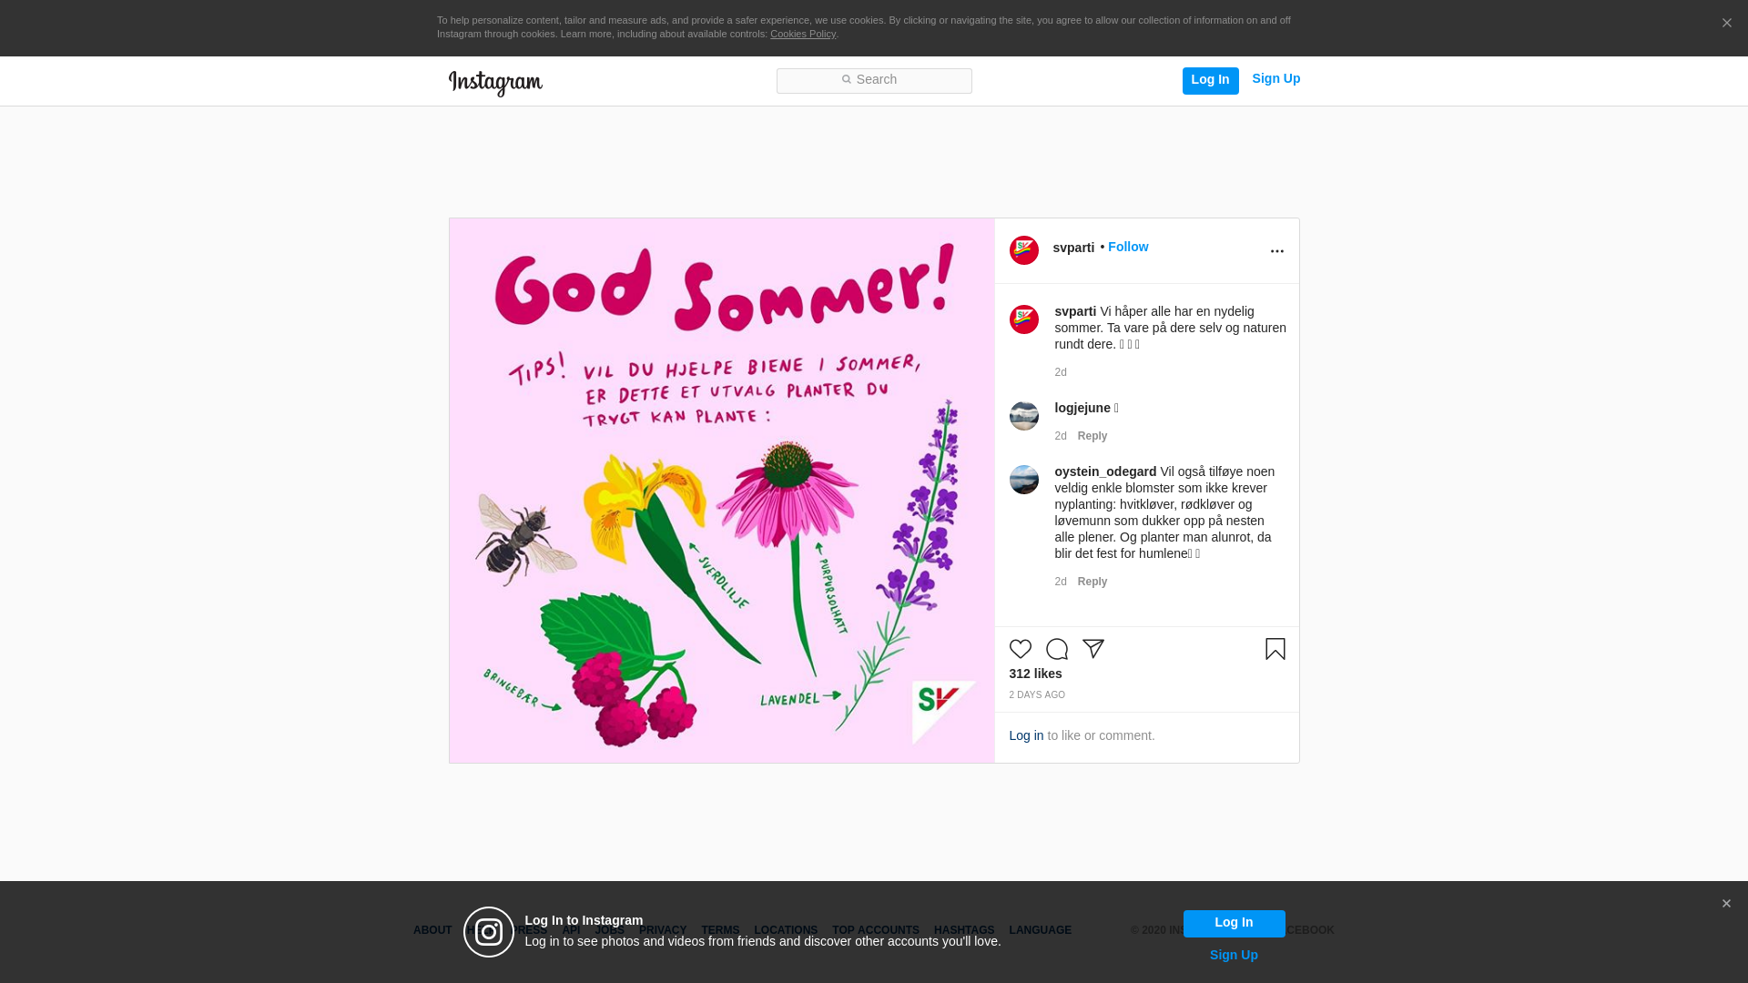The height and width of the screenshot is (983, 1748).
Task: Open logjejune profile avatar
Action: (x=1024, y=416)
